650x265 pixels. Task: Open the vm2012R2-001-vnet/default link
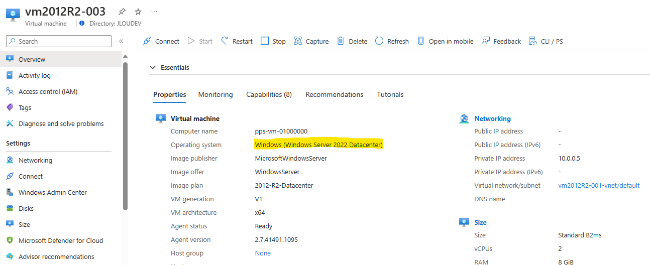pos(599,185)
